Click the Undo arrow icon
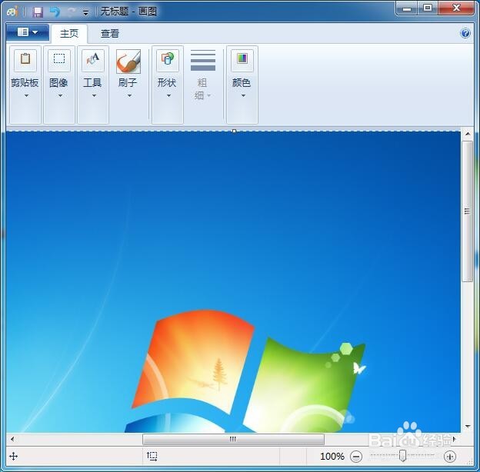 (55, 12)
